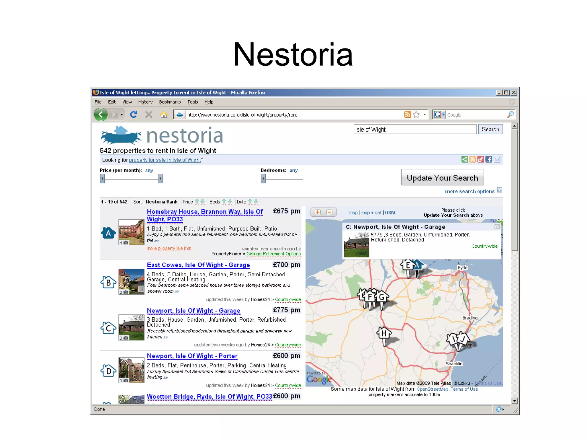Click the Stop loading X icon
Screen dimensions: 587x440
pos(148,115)
